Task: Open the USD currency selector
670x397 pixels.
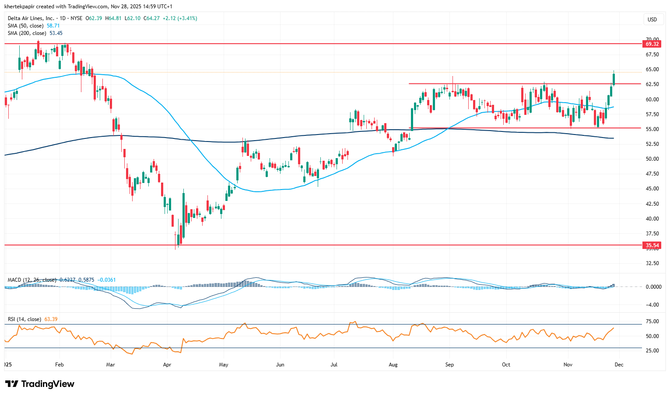Action: [x=652, y=19]
